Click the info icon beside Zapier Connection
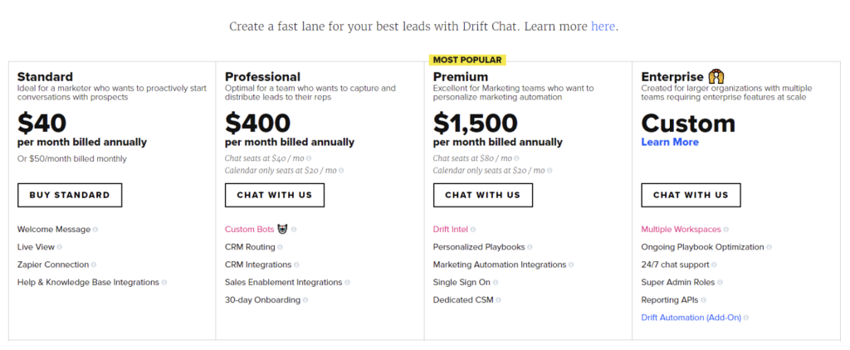Viewport: 850px width, 350px height. pyautogui.click(x=94, y=265)
